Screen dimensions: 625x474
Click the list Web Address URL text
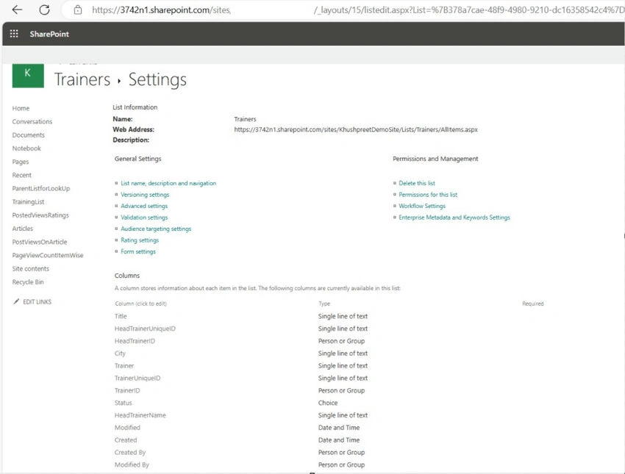click(356, 129)
